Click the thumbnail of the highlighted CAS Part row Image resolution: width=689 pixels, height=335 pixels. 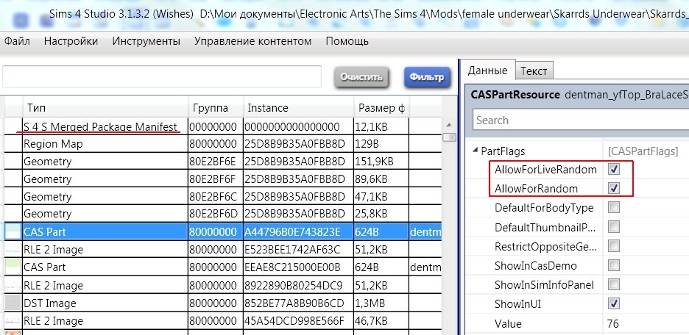[13, 231]
